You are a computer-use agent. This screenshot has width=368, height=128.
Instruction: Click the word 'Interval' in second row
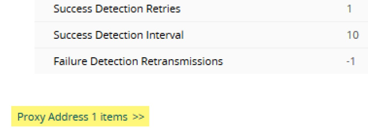click(163, 35)
